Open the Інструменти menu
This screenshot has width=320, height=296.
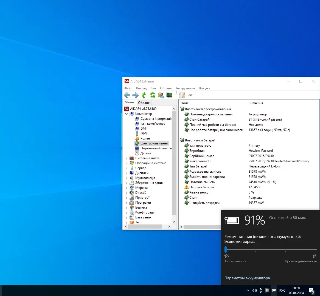pos(185,88)
